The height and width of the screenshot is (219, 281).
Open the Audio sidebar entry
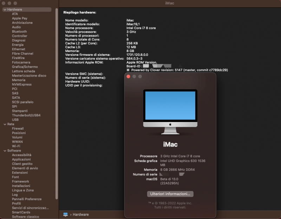(x=16, y=27)
